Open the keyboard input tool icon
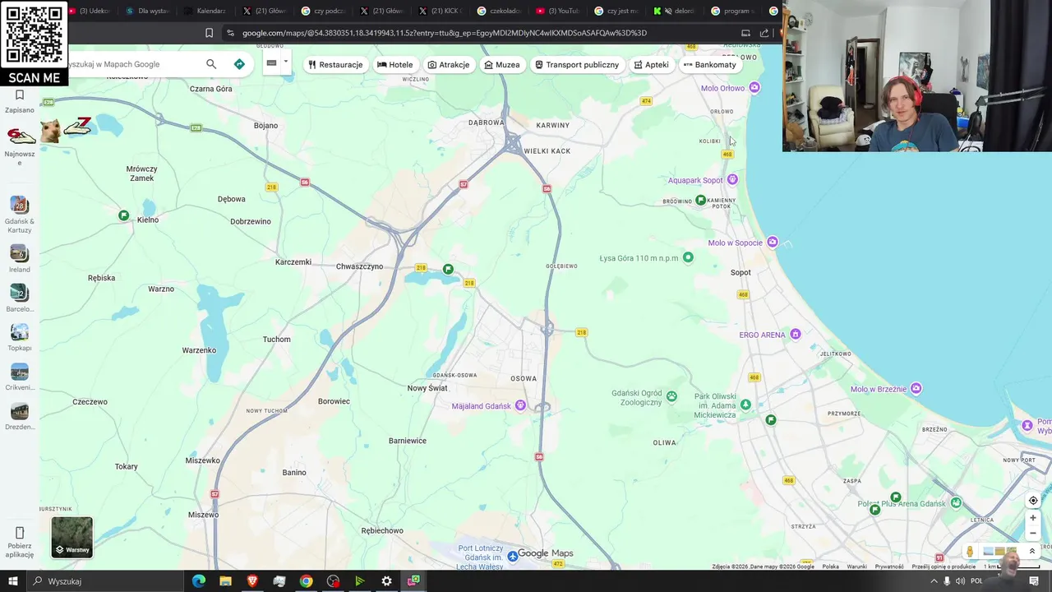The height and width of the screenshot is (592, 1052). point(271,63)
